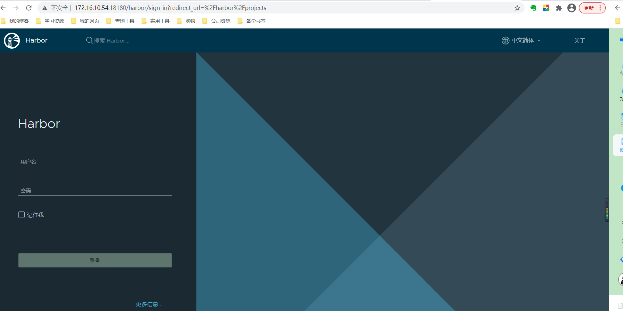Open 公司资源 bookmark folder
Viewport: 623px width, 311px height.
pyautogui.click(x=216, y=21)
